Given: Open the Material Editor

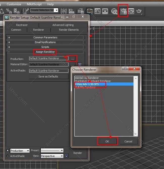Looking at the screenshot, I should (114, 11).
